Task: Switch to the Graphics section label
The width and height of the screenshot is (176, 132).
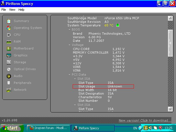Action: pyautogui.click(x=21, y=55)
